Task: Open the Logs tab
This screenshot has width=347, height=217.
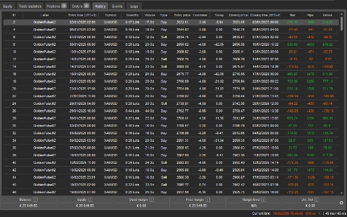Action: click(x=134, y=6)
